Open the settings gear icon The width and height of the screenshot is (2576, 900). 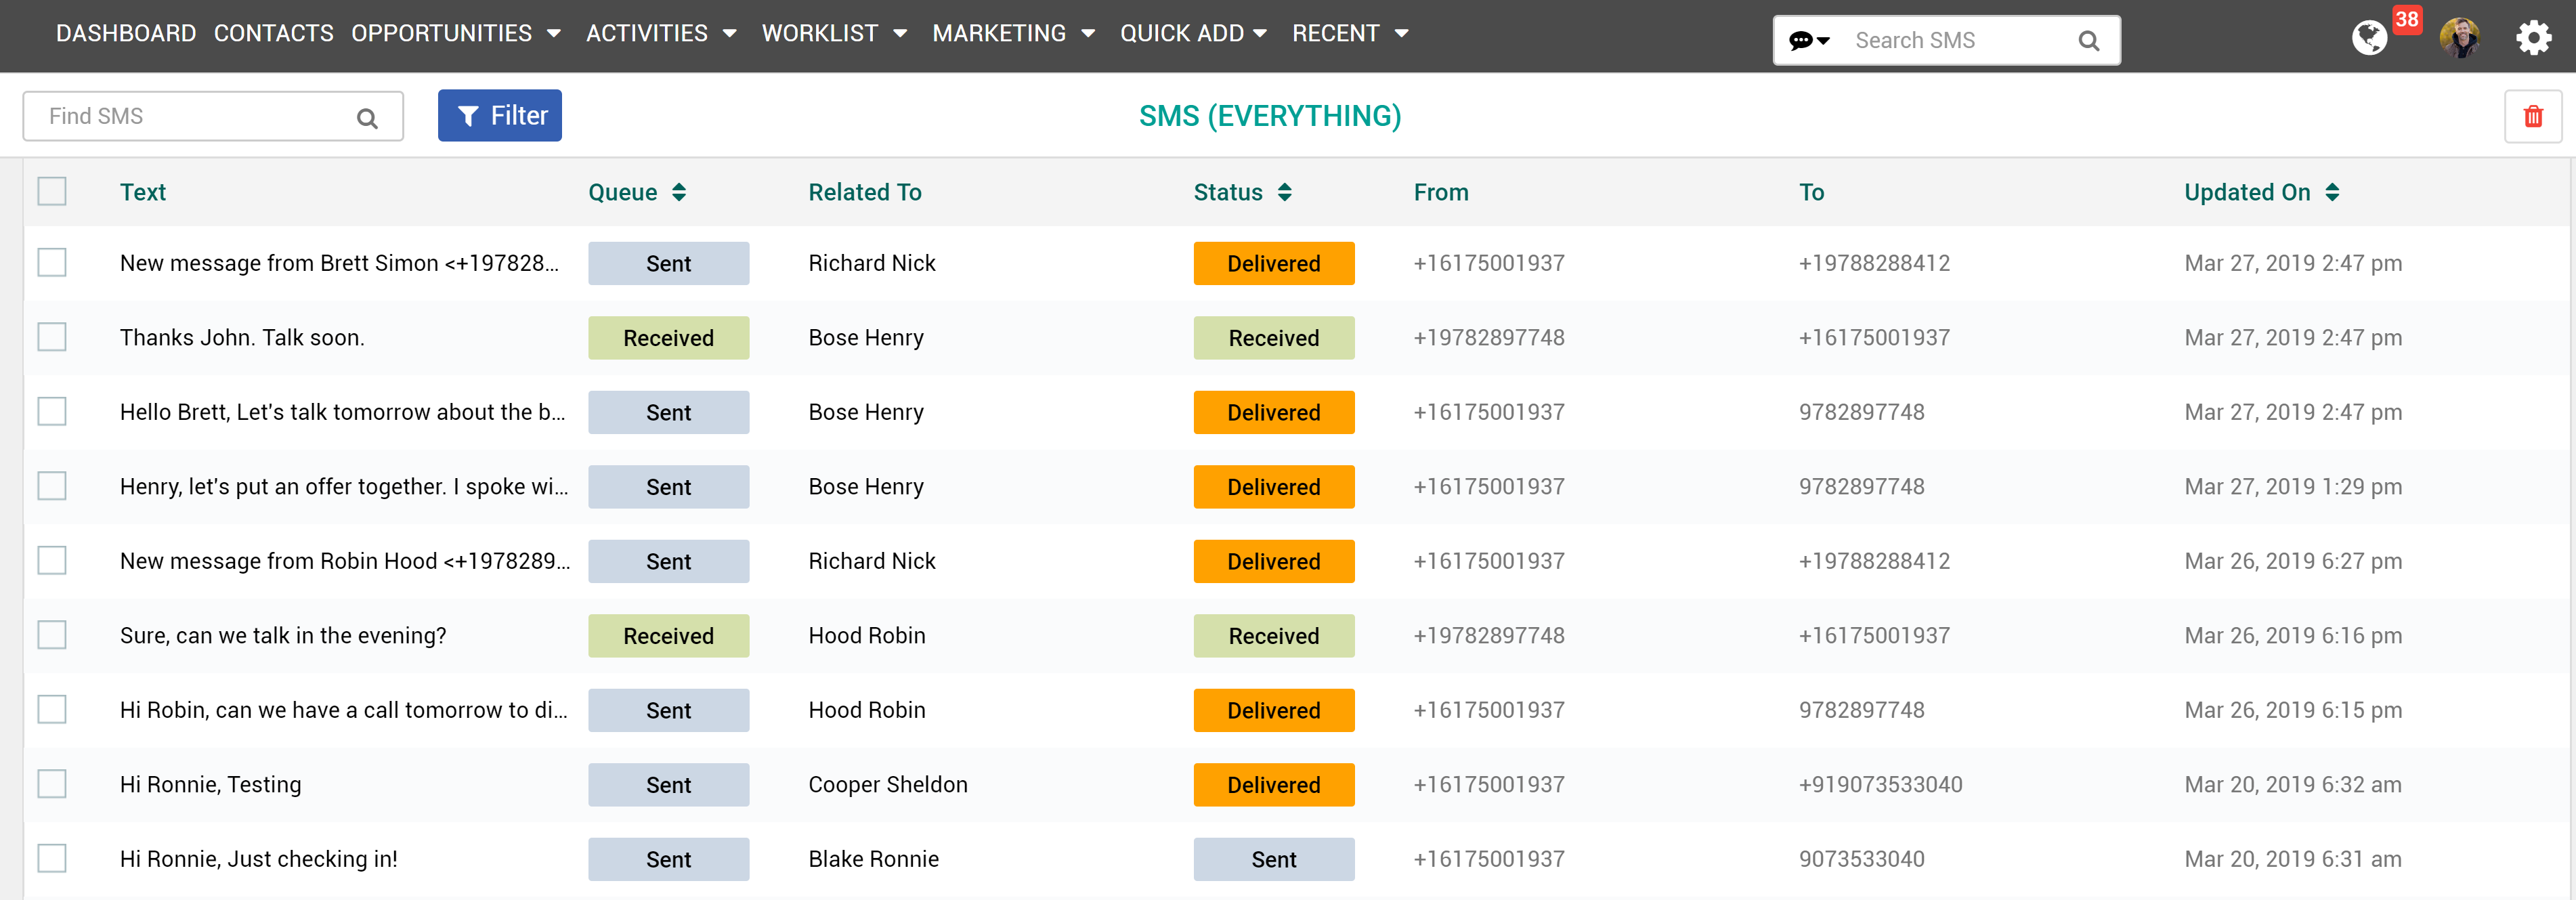[2533, 39]
